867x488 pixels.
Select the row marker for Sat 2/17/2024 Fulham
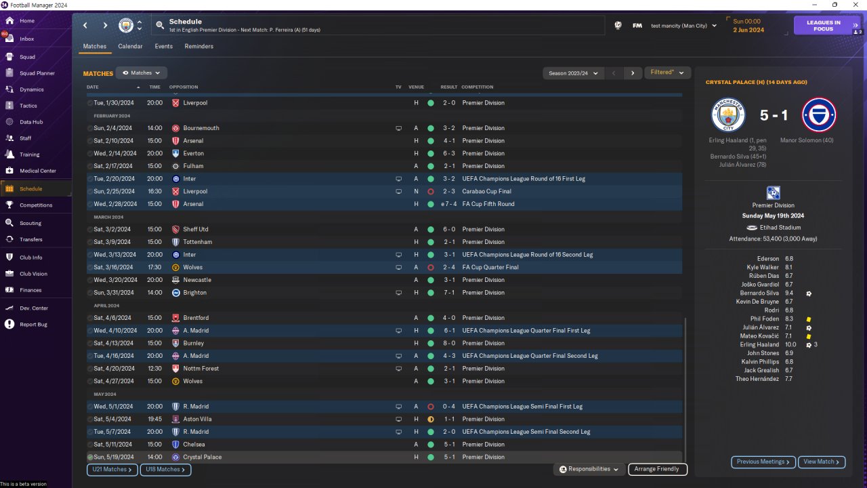90,166
